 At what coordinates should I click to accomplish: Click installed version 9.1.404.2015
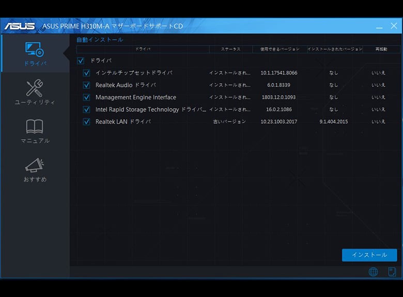(334, 122)
